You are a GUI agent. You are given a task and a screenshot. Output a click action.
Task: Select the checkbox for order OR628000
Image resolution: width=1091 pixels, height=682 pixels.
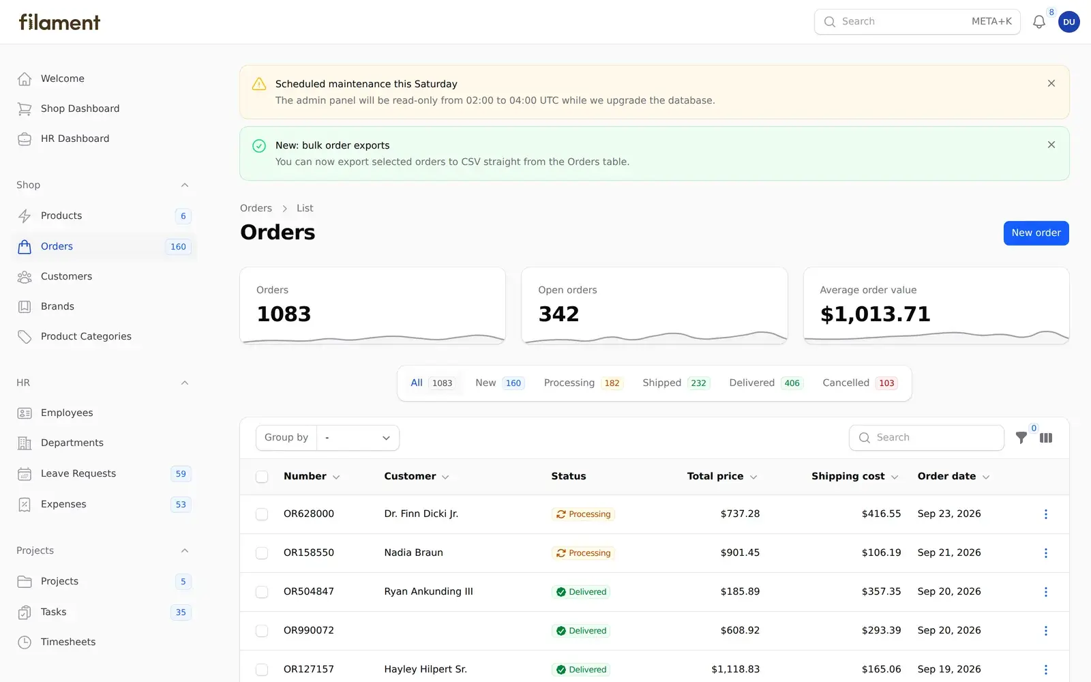(x=262, y=514)
